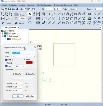Select the circle with diameter line tool
This screenshot has width=103, height=106.
pyautogui.click(x=67, y=19)
